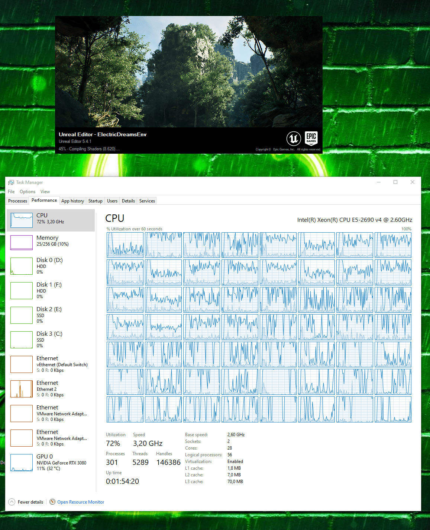Image resolution: width=430 pixels, height=530 pixels.
Task: Click the Handles count 146386
Action: [168, 462]
